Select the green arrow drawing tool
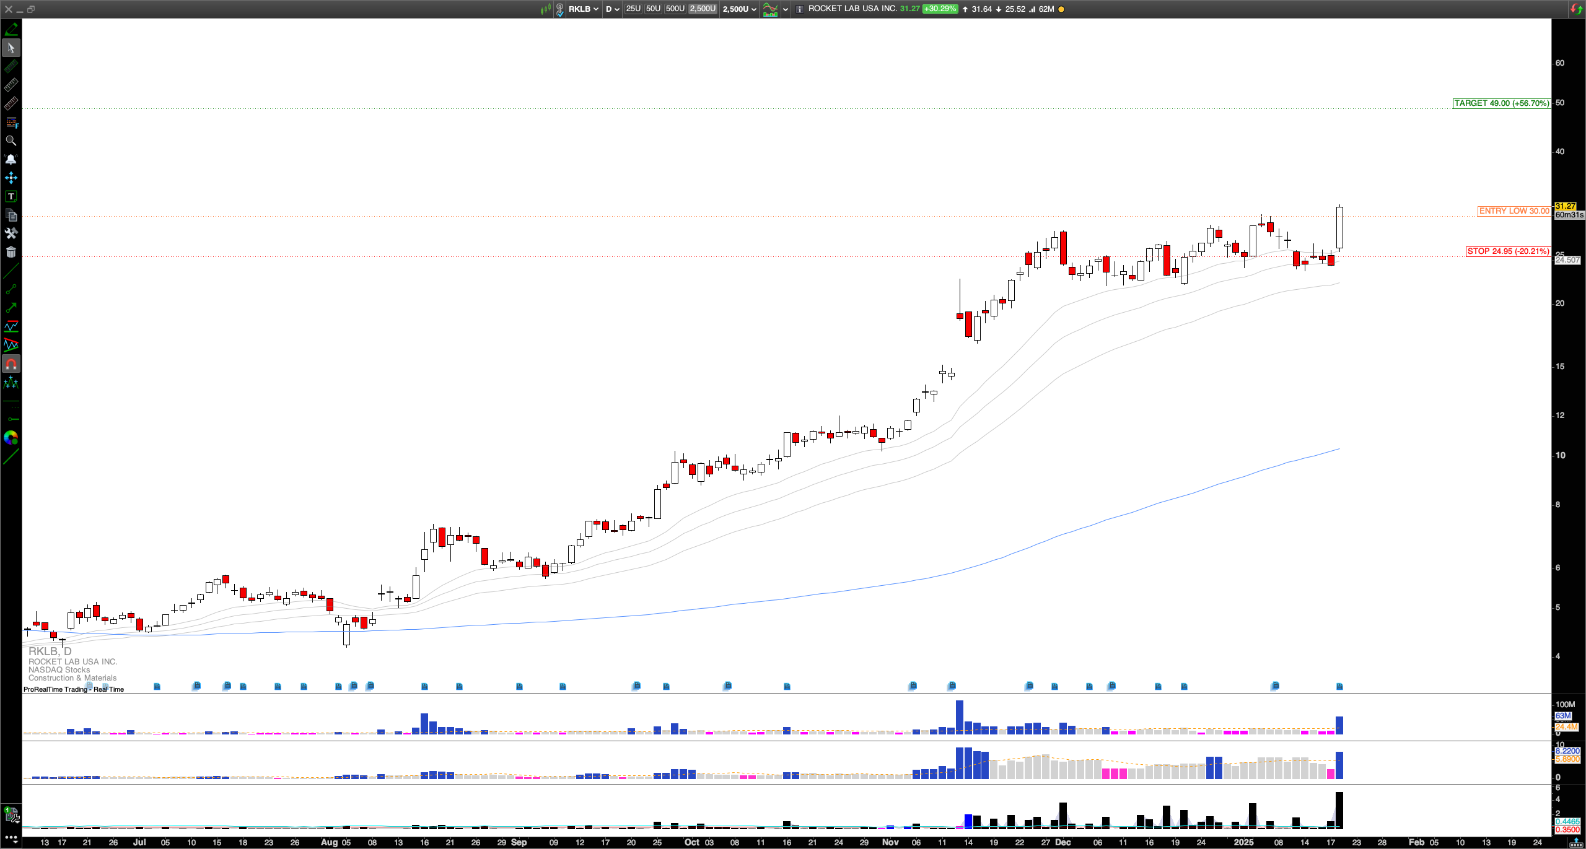This screenshot has width=1586, height=849. click(x=11, y=308)
